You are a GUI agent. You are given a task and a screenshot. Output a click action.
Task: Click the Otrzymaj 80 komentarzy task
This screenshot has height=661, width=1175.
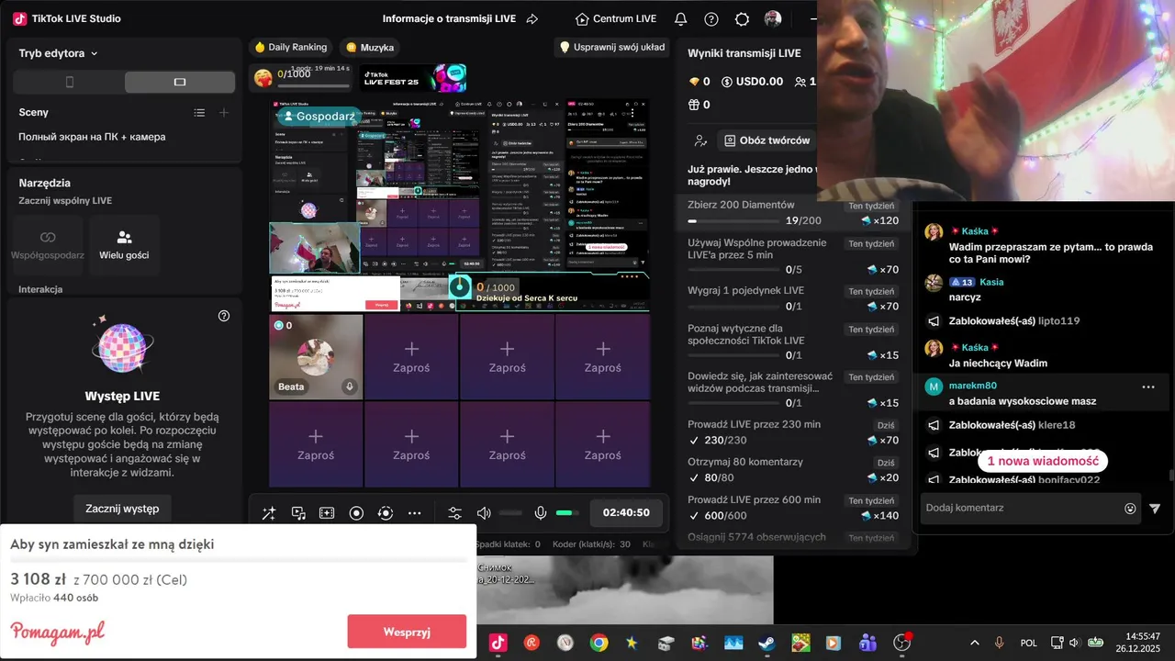click(794, 469)
